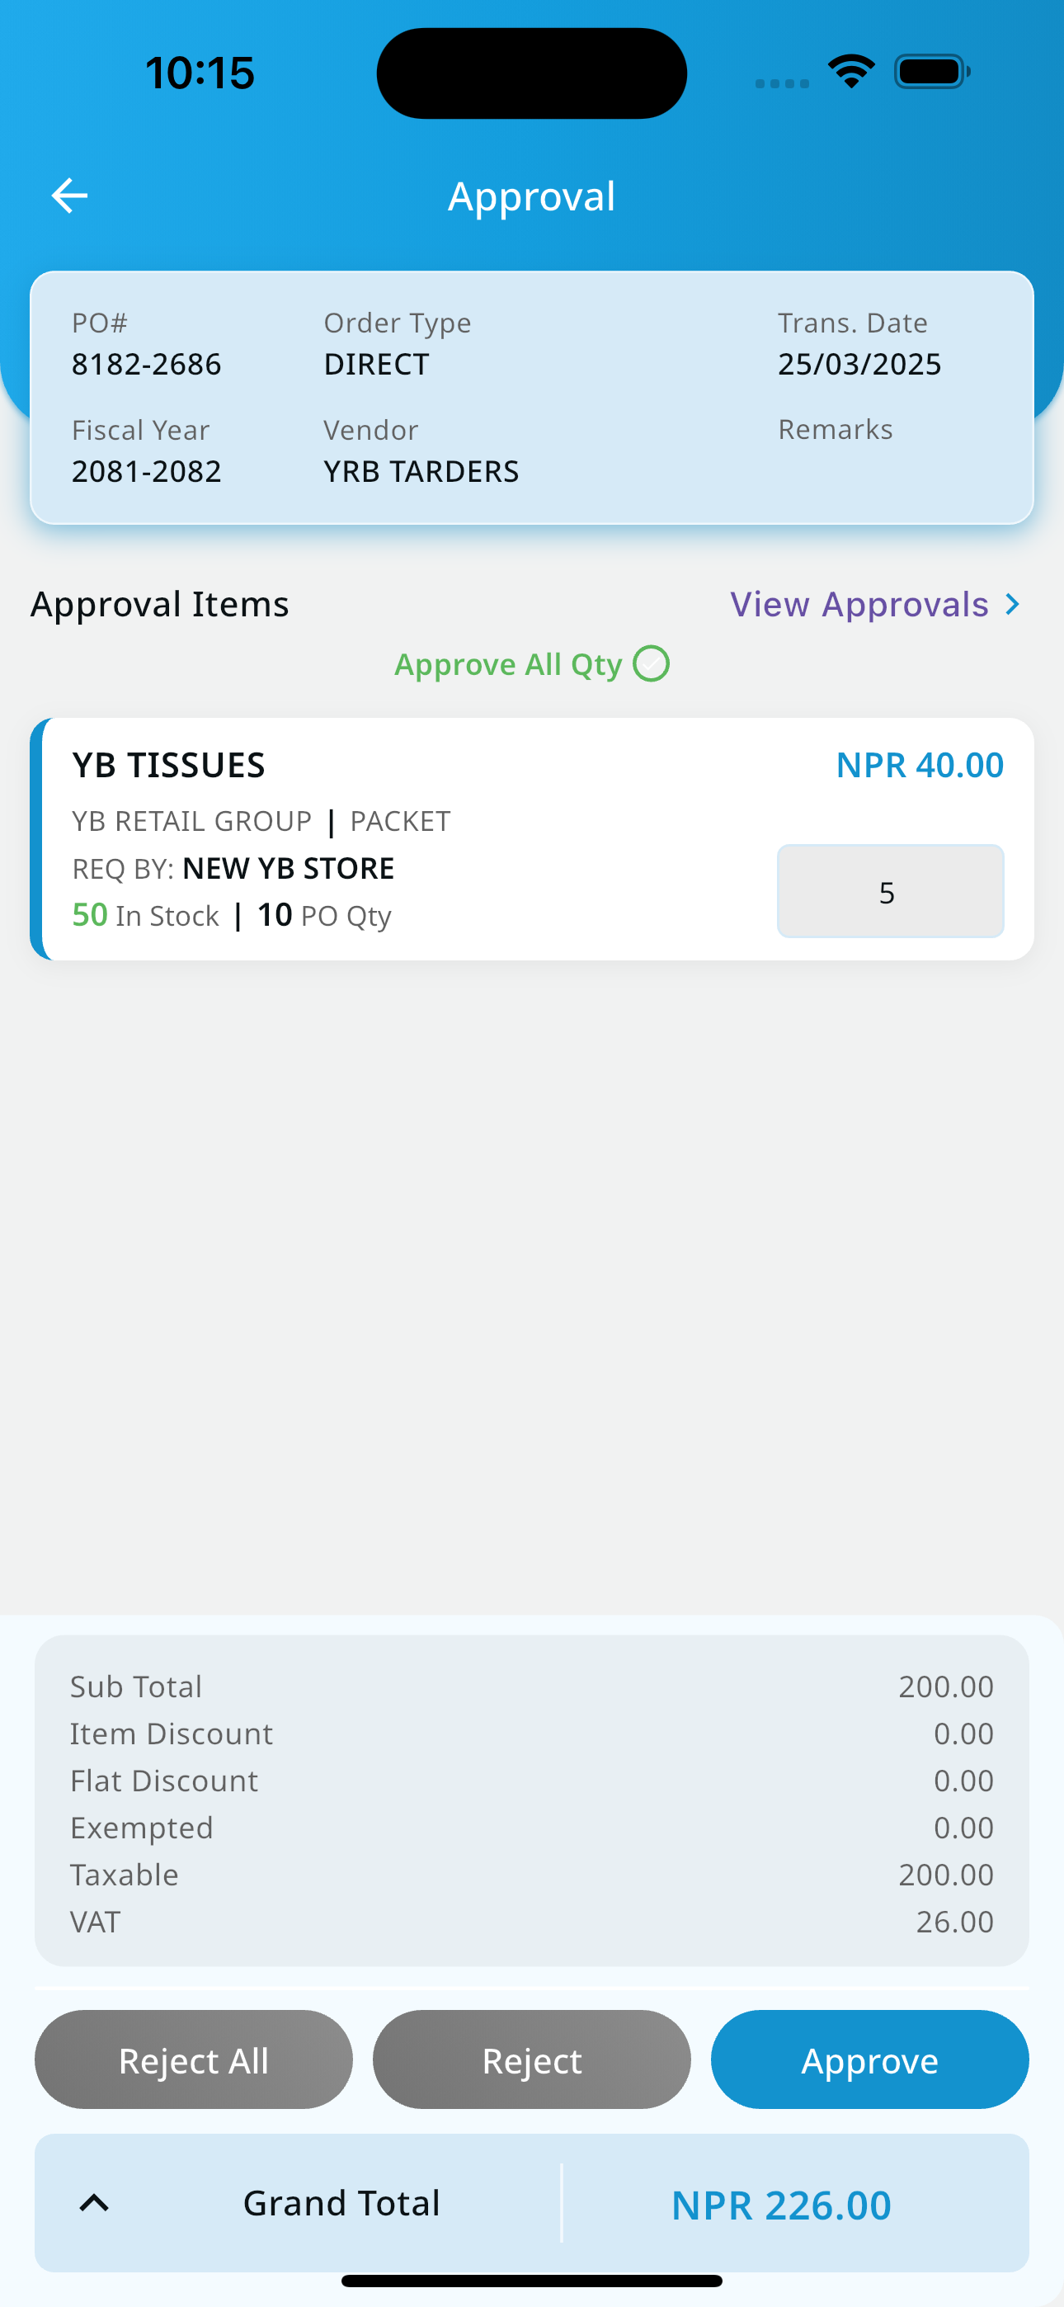Viewport: 1064px width, 2307px height.
Task: Select the YB TISSUES item title
Action: (x=168, y=765)
